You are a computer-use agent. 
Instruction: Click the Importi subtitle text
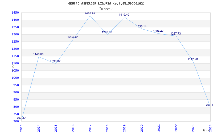tap(106, 9)
